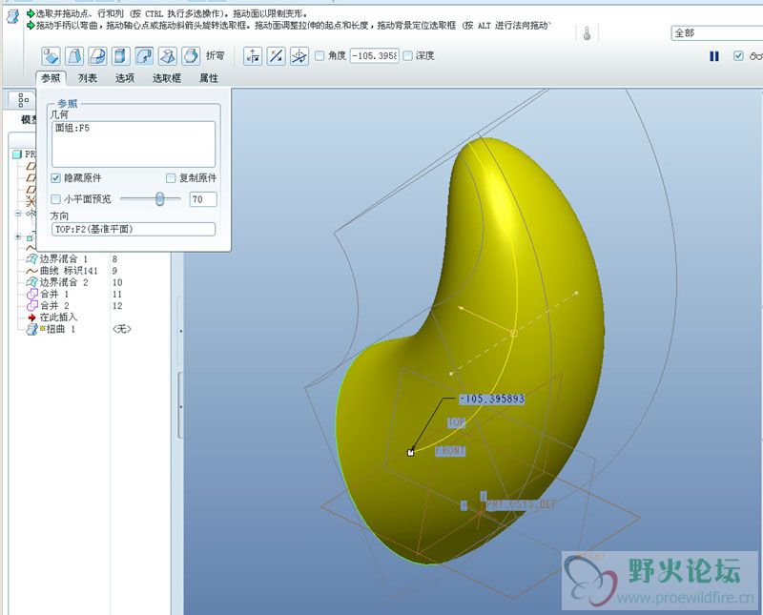Click the warp feature icon beside messages
Screen dimensions: 763x615
[x=12, y=16]
